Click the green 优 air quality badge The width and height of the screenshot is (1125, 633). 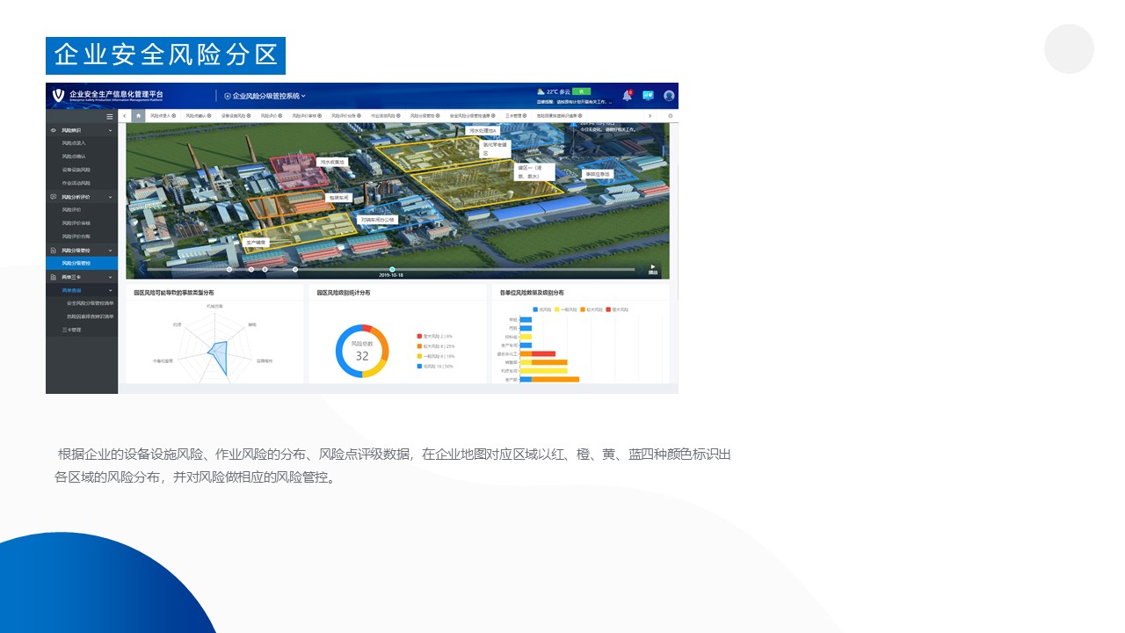tap(581, 91)
